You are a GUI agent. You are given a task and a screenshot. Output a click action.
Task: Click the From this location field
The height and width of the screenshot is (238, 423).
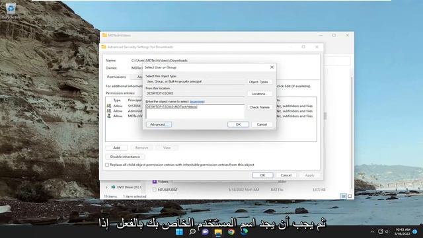coord(195,93)
